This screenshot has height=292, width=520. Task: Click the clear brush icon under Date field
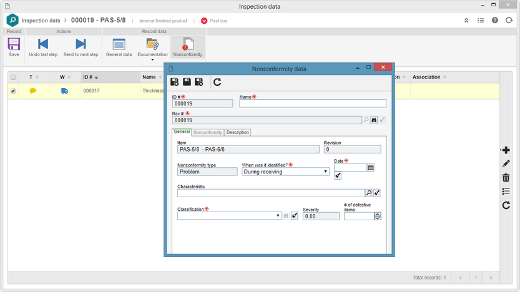coord(338,176)
